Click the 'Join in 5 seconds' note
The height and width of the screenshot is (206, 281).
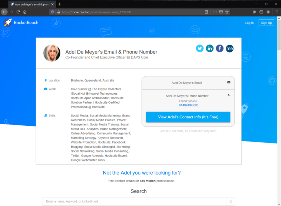[188, 131]
